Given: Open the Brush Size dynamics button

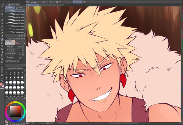Looking at the screenshot, I should point(23,47).
